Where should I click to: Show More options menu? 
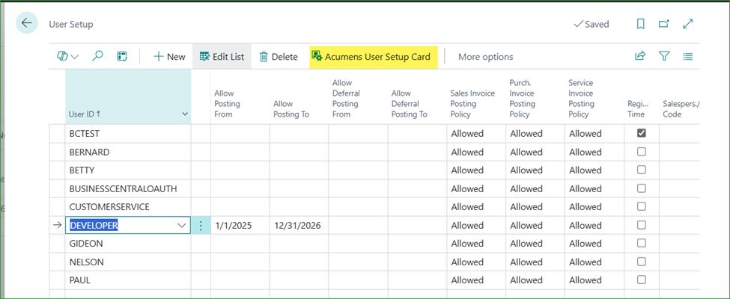tap(486, 57)
